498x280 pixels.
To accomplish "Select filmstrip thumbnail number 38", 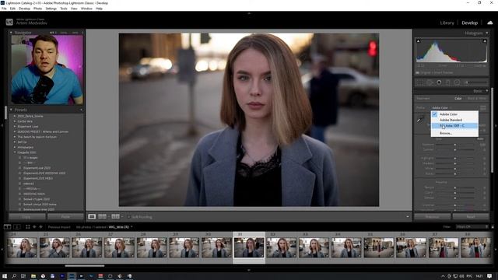I will 475,247.
